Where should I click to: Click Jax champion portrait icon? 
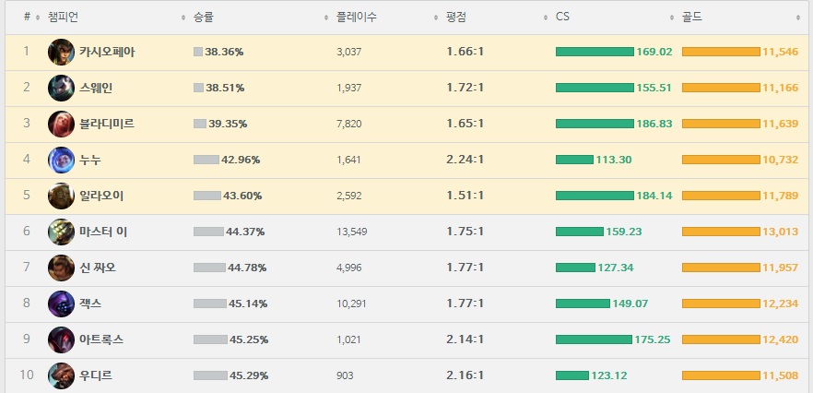pyautogui.click(x=61, y=304)
